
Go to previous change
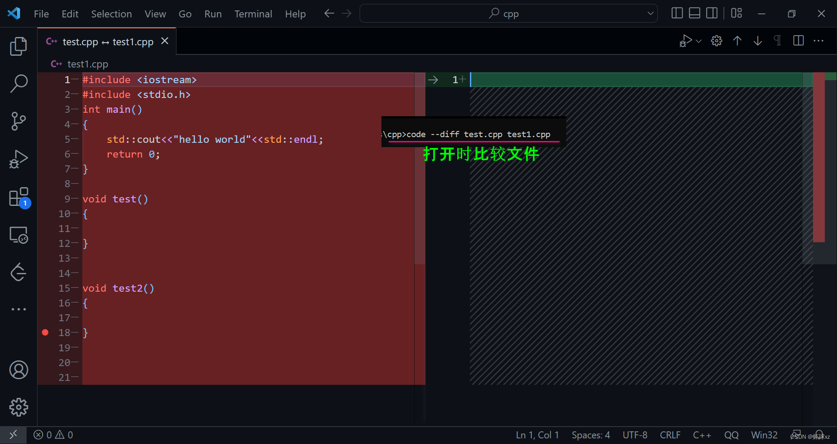coord(737,41)
